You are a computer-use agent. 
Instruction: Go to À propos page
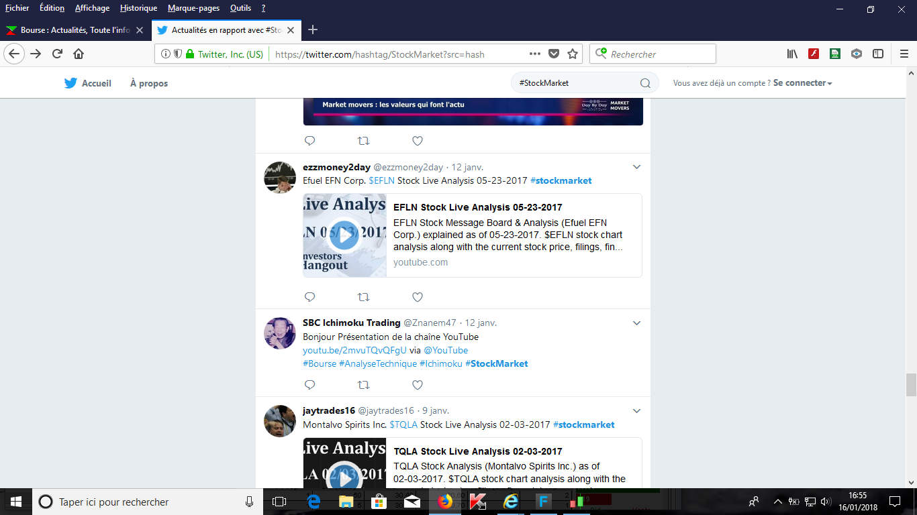click(149, 83)
